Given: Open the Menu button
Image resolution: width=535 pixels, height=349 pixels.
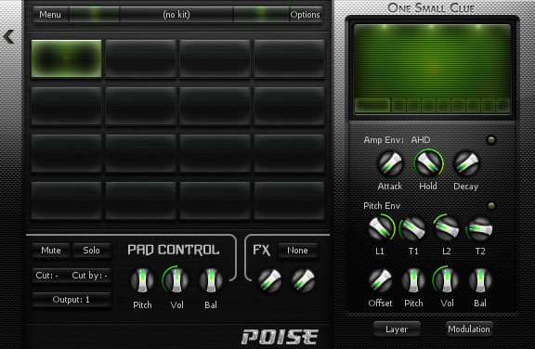Looking at the screenshot, I should coord(50,15).
